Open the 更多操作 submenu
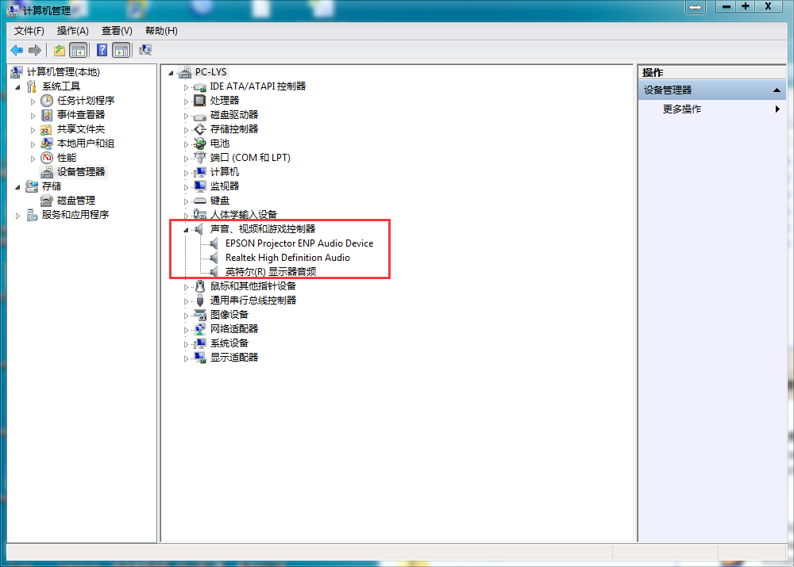 (x=712, y=109)
